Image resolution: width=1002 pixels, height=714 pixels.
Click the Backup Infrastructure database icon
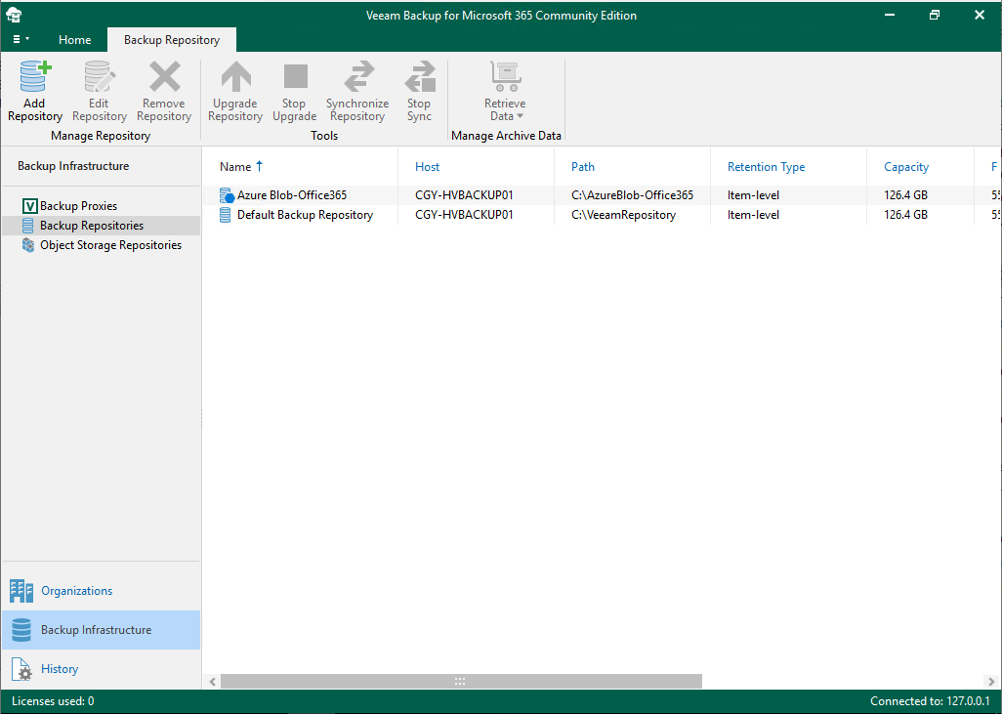pyautogui.click(x=21, y=630)
